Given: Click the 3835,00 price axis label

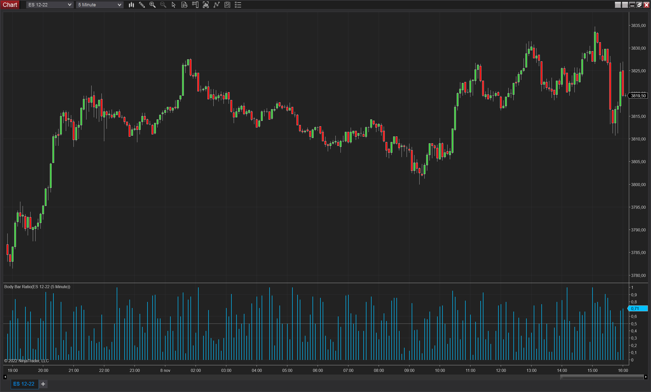Looking at the screenshot, I should [x=638, y=25].
